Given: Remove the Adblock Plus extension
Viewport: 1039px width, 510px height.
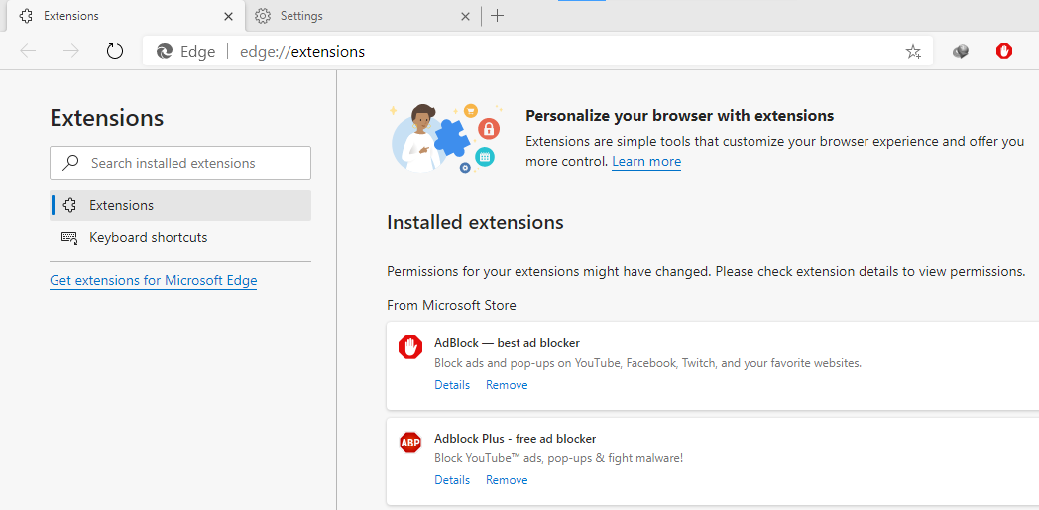Looking at the screenshot, I should coord(507,480).
